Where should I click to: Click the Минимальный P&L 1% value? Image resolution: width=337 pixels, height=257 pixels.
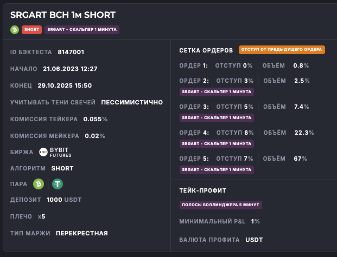pos(255,221)
